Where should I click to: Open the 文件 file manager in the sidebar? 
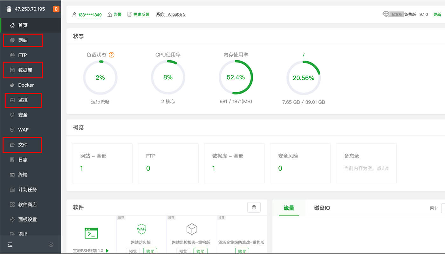coord(31,145)
